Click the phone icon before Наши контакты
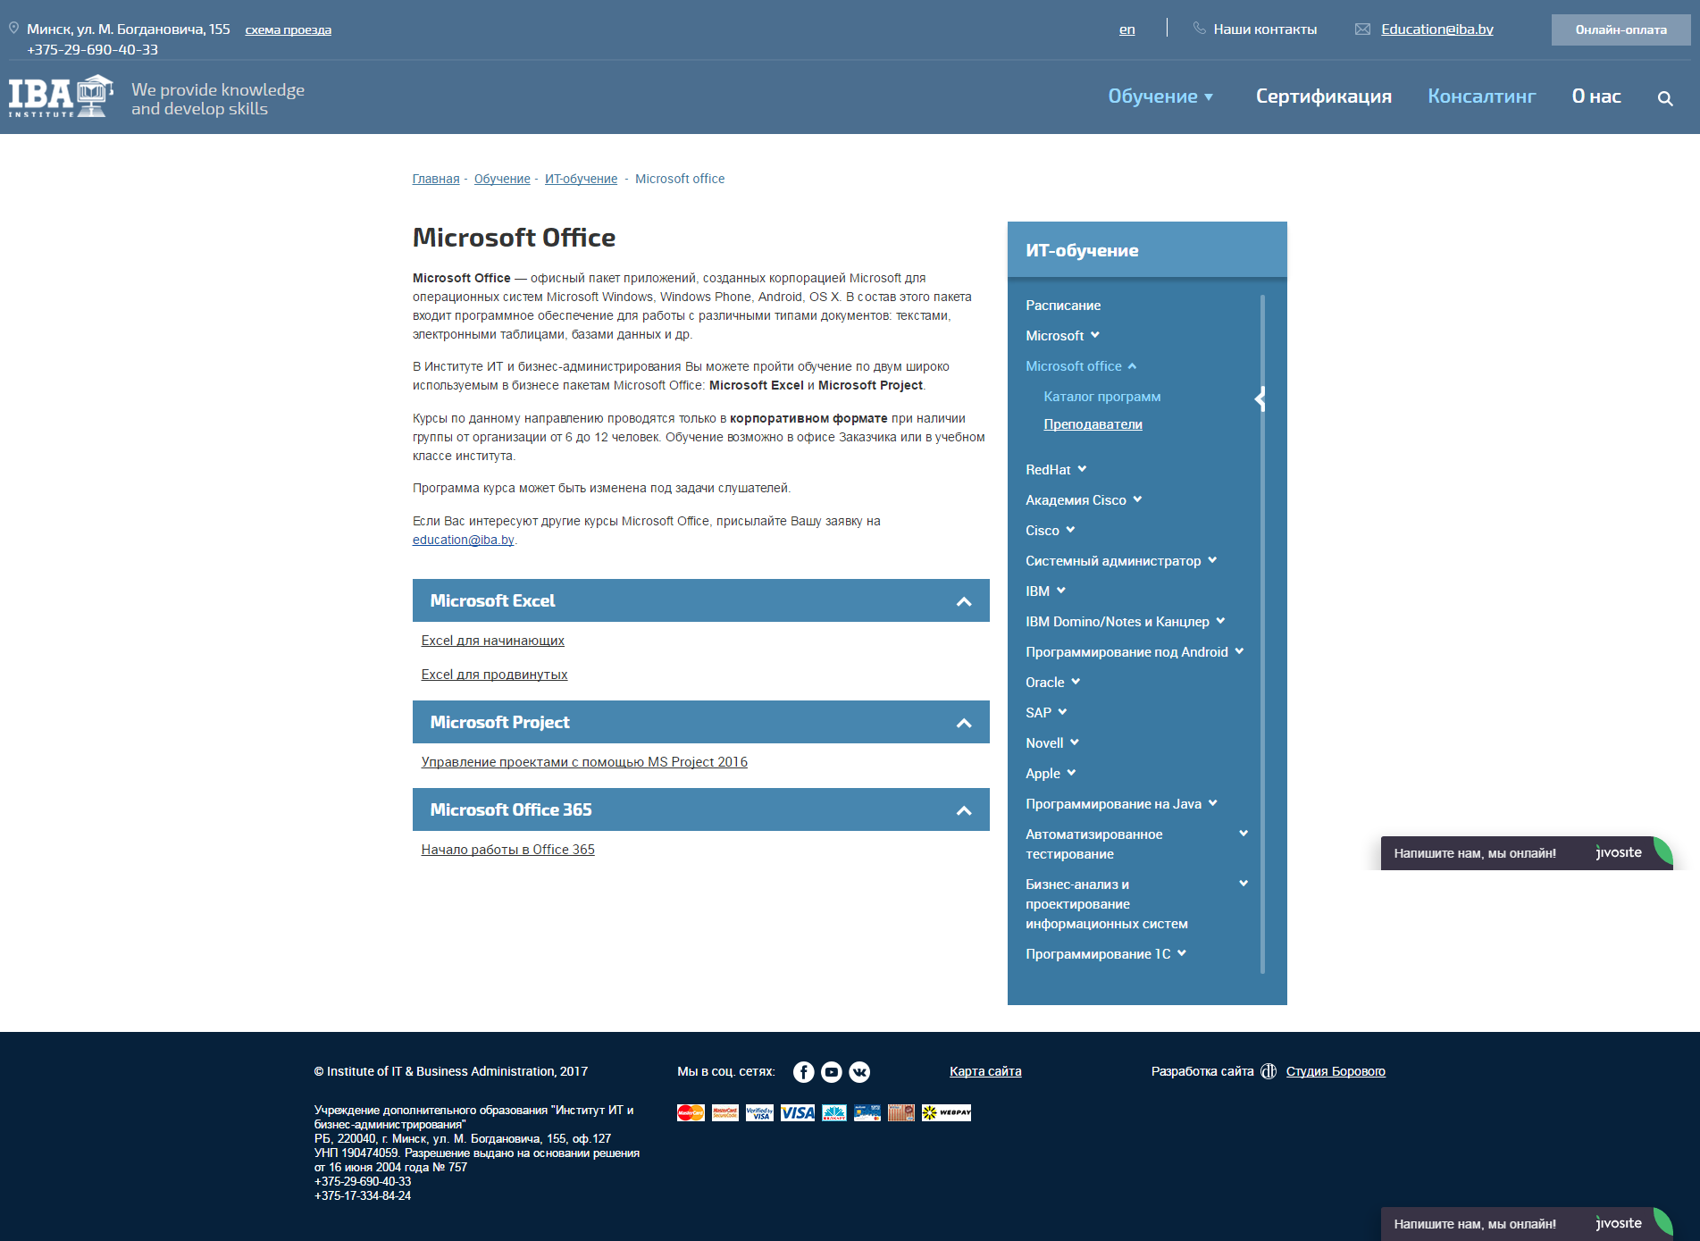 1200,29
